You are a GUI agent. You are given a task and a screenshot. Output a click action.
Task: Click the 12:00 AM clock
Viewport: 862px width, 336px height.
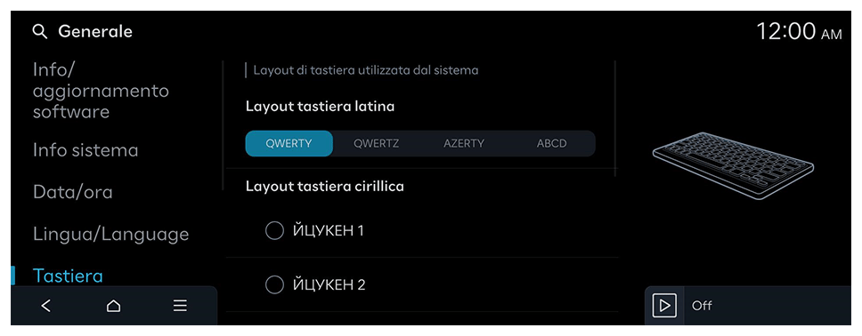[x=799, y=32]
